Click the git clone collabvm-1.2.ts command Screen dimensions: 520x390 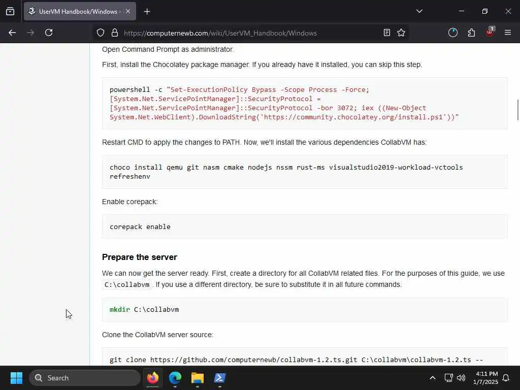tap(297, 360)
